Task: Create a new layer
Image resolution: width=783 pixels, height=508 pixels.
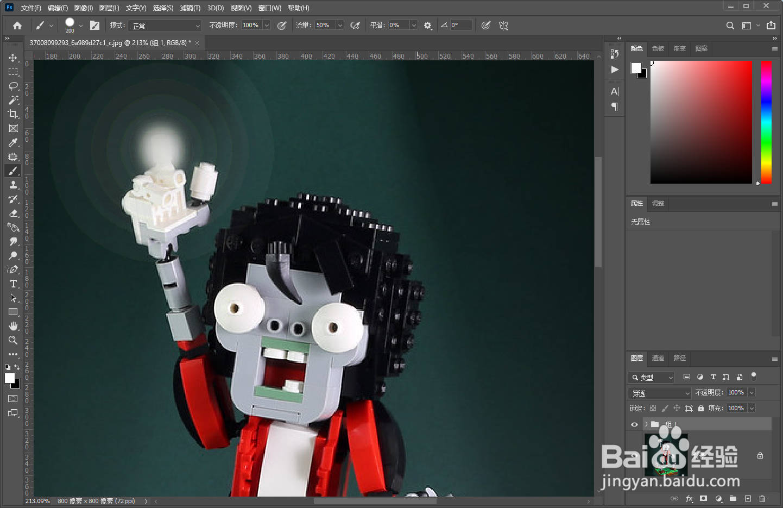Action: (748, 498)
